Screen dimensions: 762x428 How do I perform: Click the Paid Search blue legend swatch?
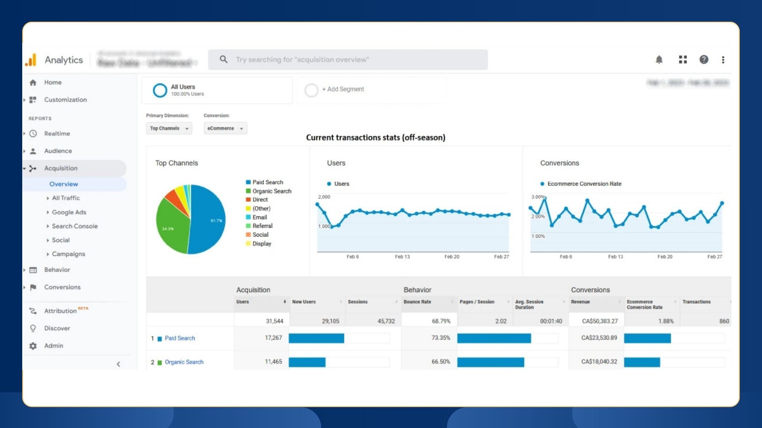[x=248, y=182]
